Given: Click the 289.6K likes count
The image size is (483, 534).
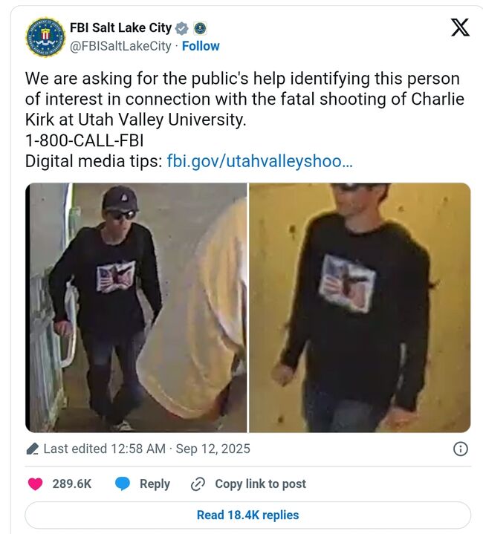Looking at the screenshot, I should pyautogui.click(x=72, y=483).
